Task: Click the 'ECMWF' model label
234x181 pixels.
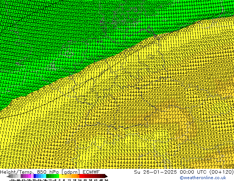Action: [91, 172]
